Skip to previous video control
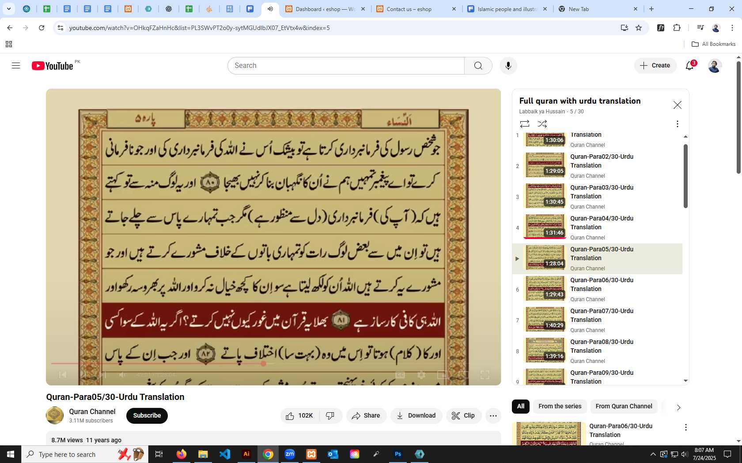 [x=63, y=375]
